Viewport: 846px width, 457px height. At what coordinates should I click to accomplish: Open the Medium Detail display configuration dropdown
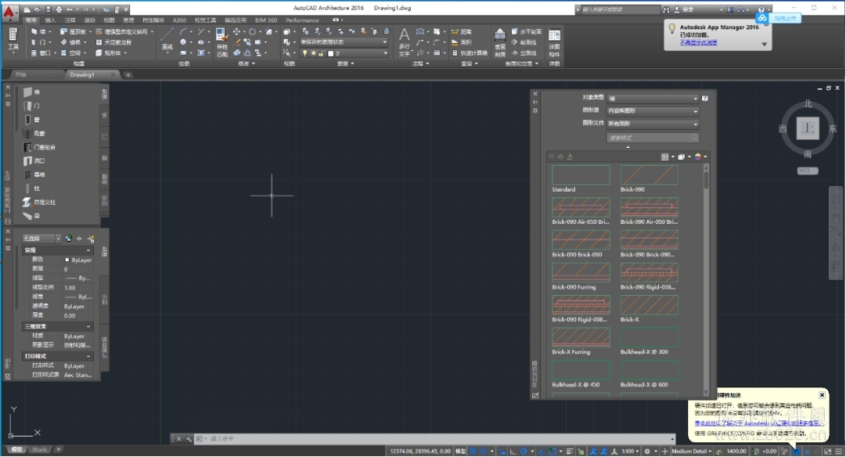click(x=691, y=451)
